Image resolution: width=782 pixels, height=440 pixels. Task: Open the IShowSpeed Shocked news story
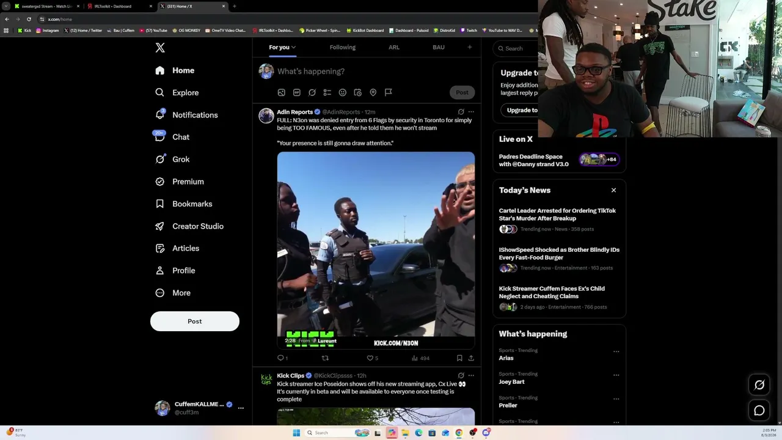[x=559, y=260]
